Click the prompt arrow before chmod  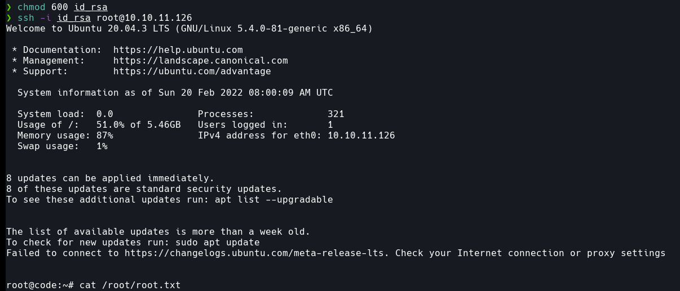tap(8, 7)
